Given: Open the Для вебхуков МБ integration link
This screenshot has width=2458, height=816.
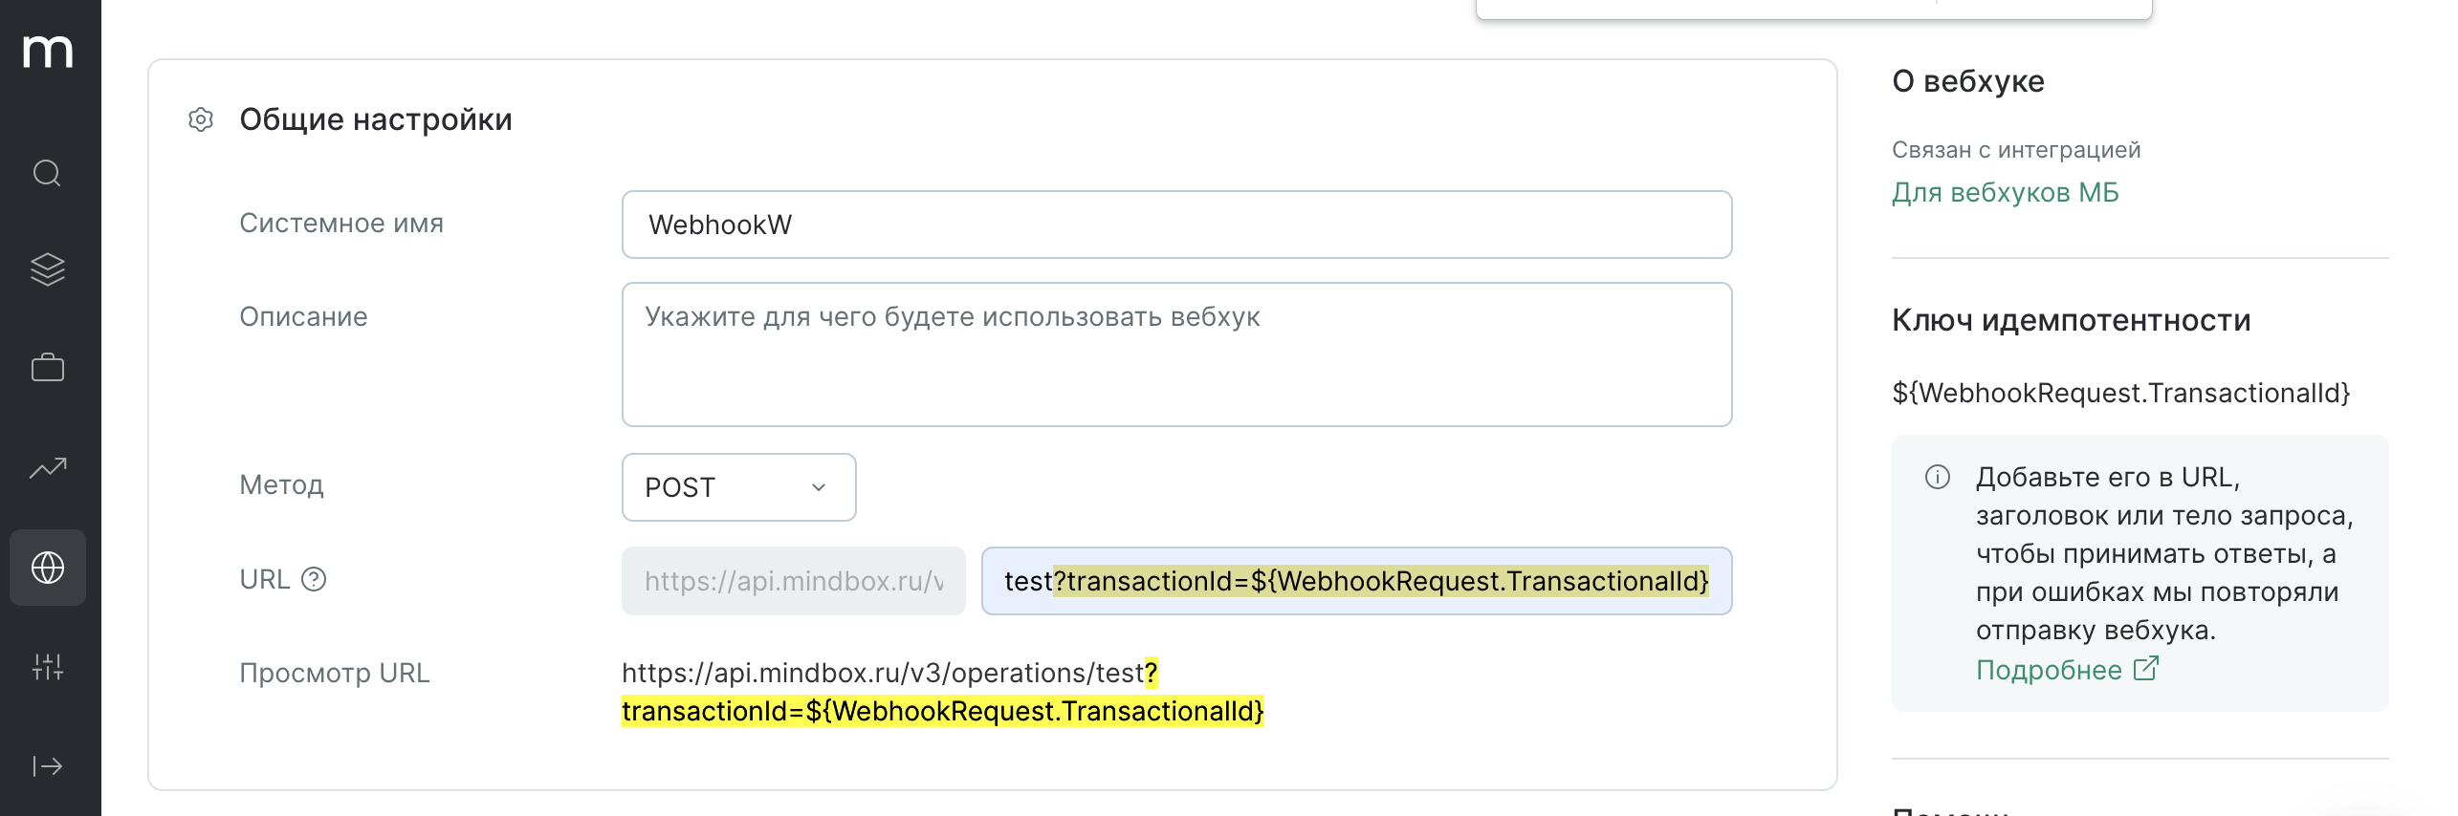Looking at the screenshot, I should [2006, 192].
